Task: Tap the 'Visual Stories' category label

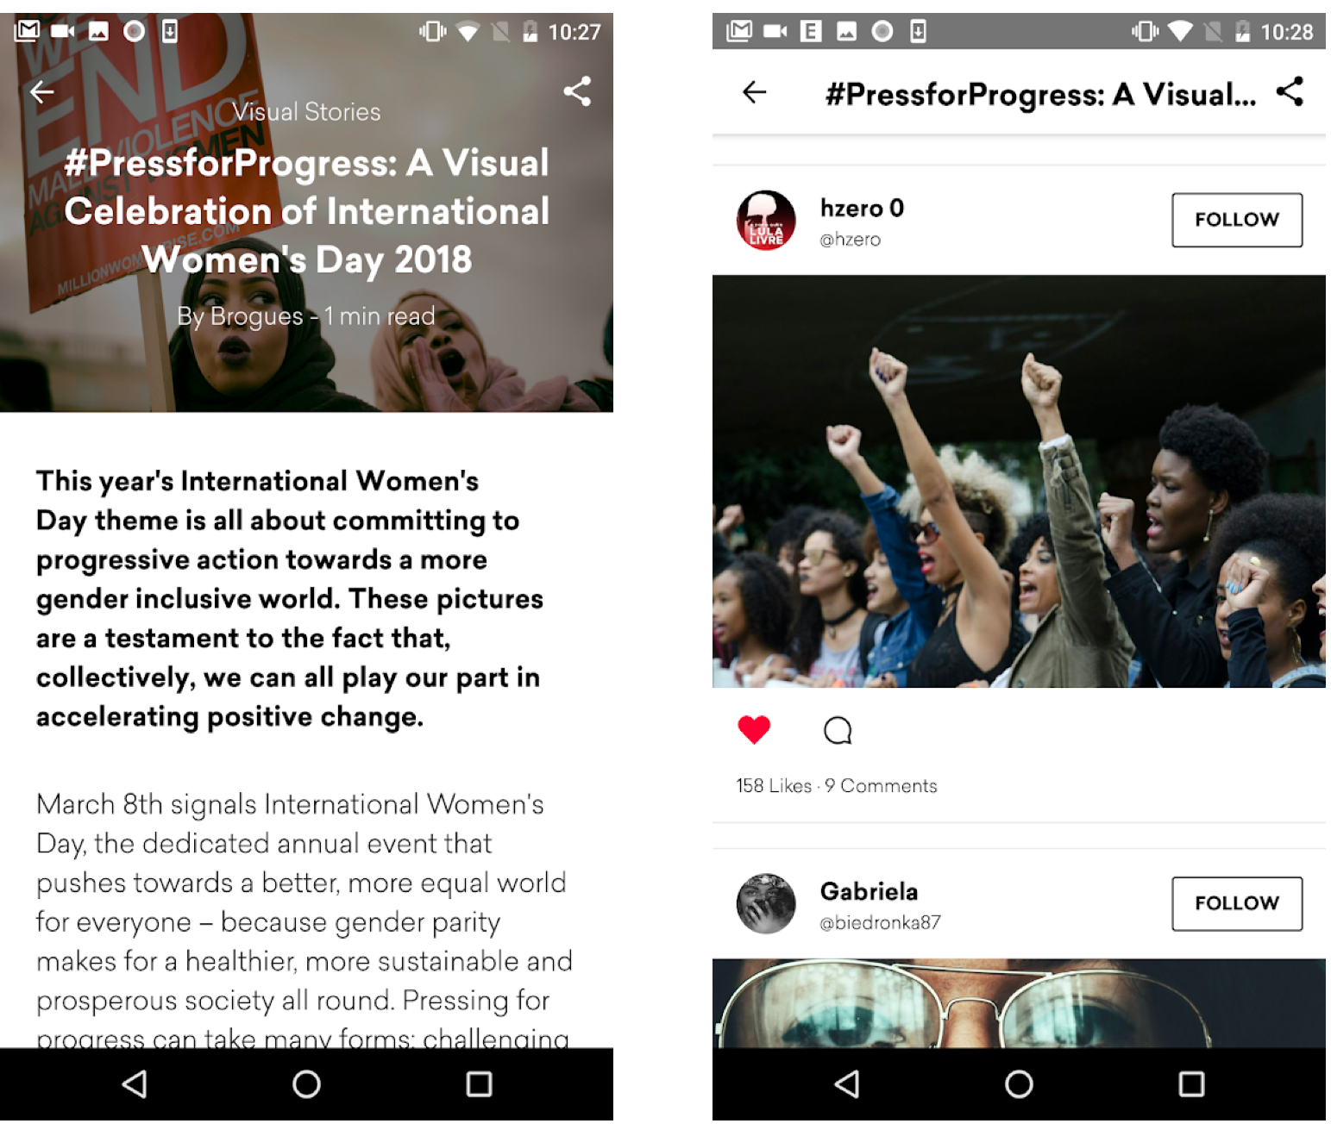Action: (306, 112)
